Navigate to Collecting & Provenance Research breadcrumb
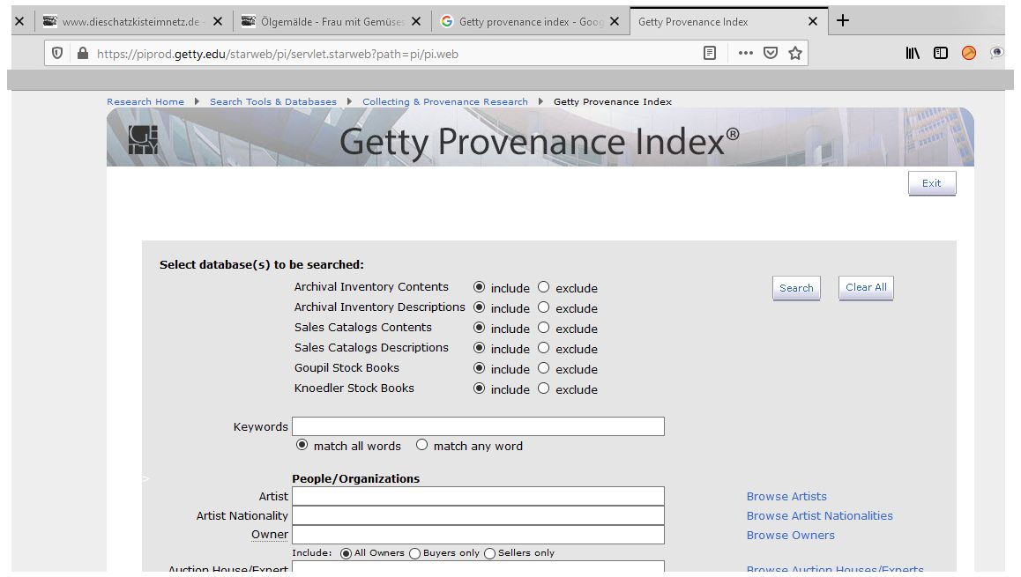The image size is (1021, 577). click(x=444, y=101)
